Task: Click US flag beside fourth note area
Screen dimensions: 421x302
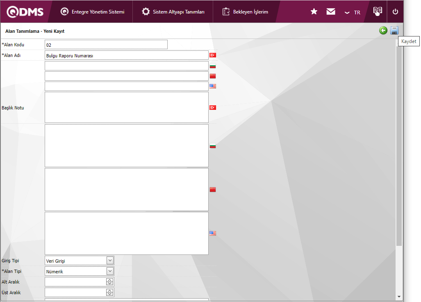Action: [213, 233]
